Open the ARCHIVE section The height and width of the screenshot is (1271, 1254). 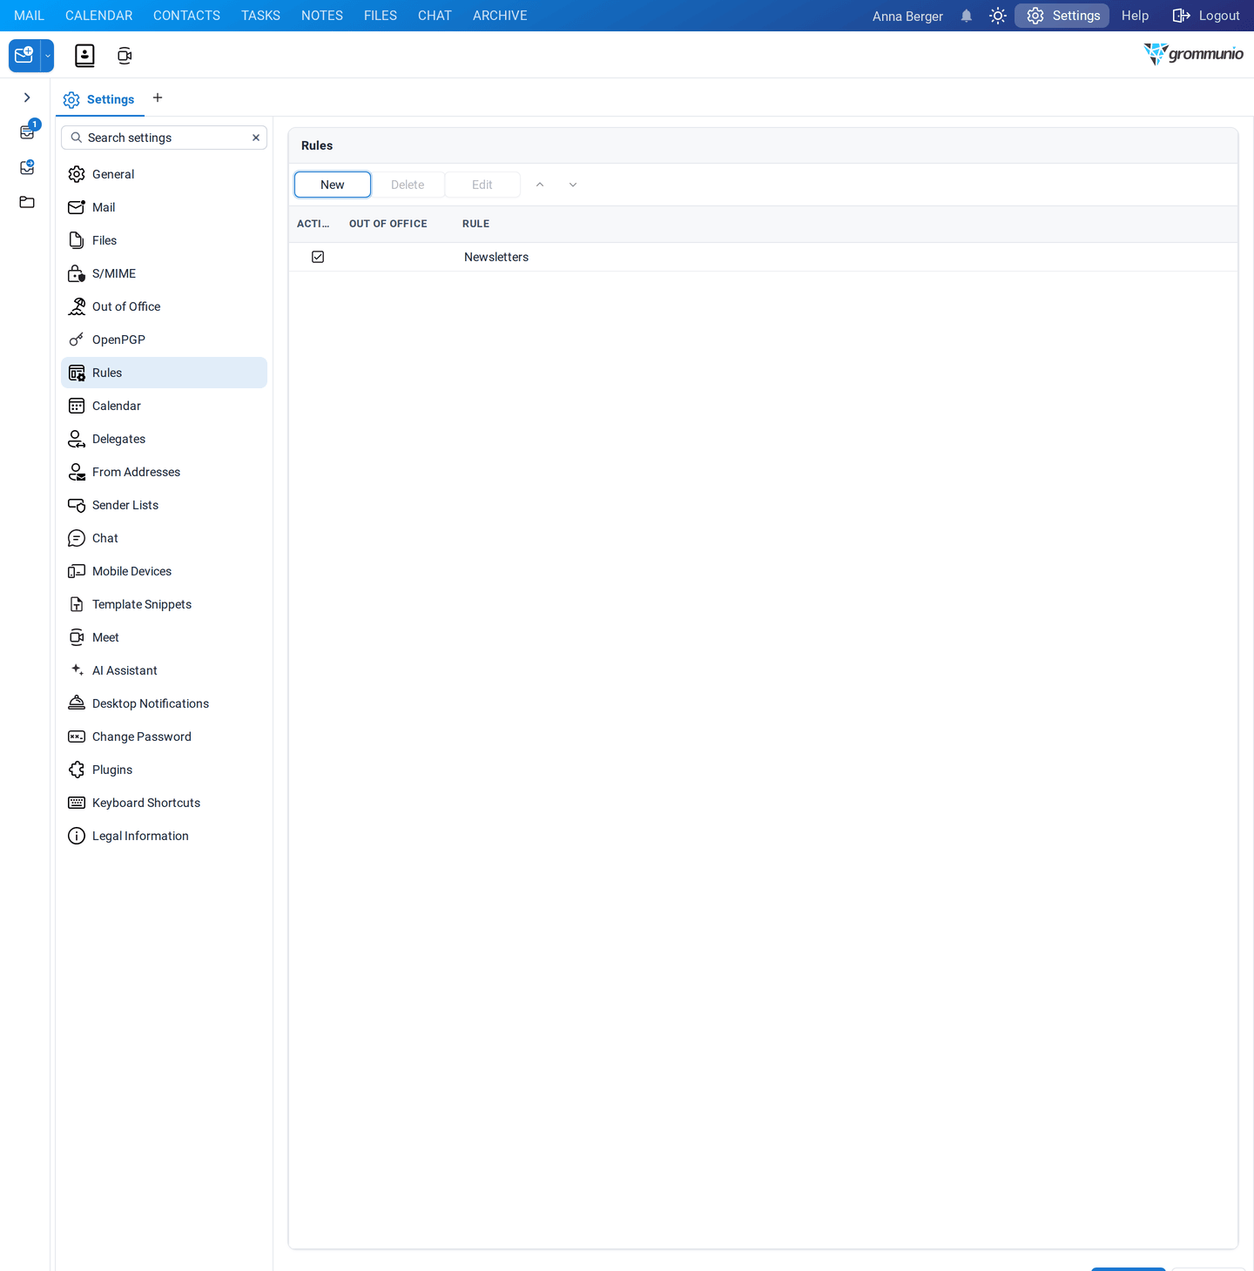(x=500, y=16)
